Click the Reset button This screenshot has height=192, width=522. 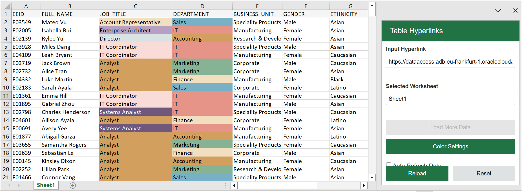[x=484, y=173]
